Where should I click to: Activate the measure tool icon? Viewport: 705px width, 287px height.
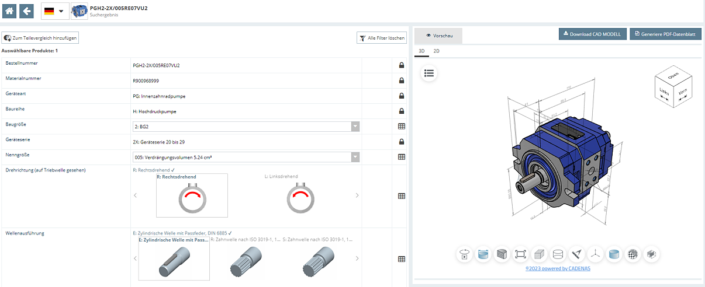[x=576, y=254]
